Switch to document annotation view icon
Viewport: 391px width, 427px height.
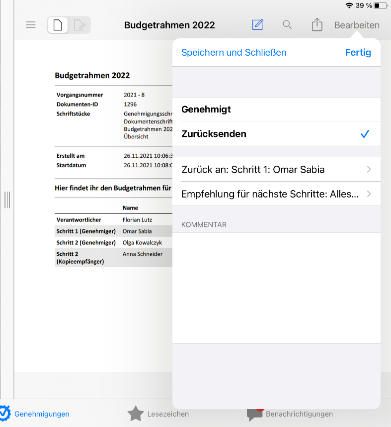click(x=79, y=25)
